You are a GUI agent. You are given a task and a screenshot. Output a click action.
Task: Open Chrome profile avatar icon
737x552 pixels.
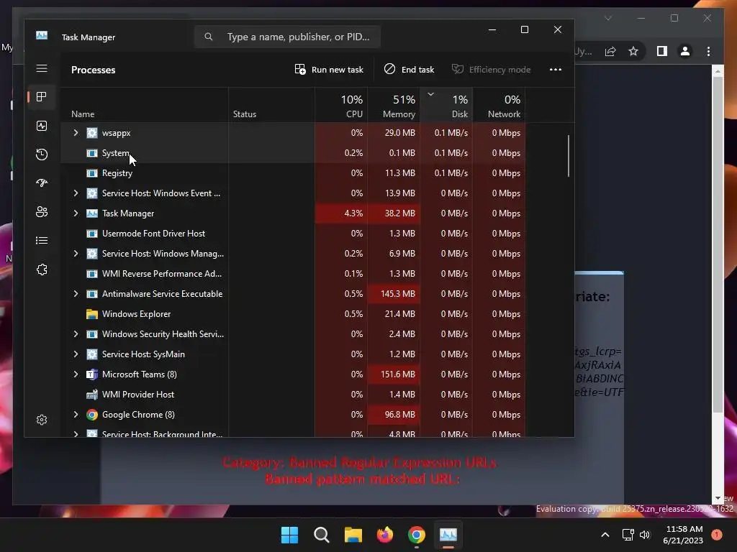(685, 51)
